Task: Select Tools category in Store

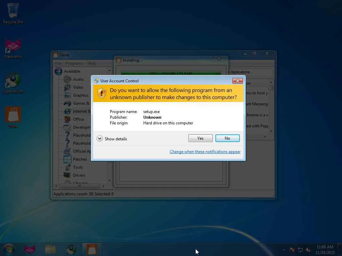Action: [78, 167]
